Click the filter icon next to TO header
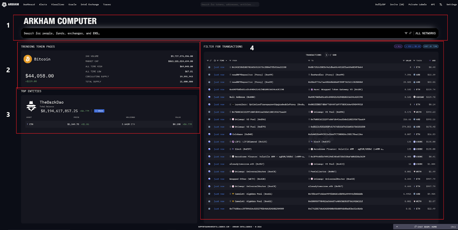This screenshot has width=458, height=230. (309, 61)
